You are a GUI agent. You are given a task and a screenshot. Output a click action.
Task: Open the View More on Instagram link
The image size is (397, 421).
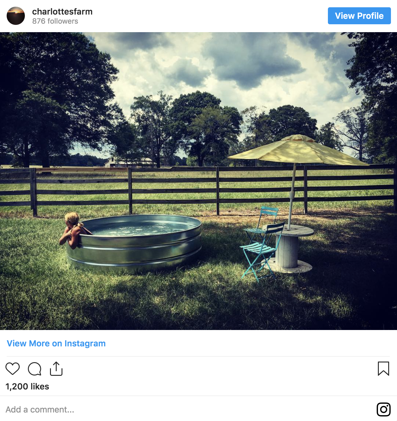tap(56, 343)
